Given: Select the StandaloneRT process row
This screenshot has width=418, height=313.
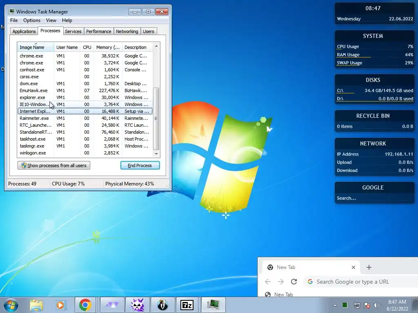Looking at the screenshot, I should pyautogui.click(x=85, y=132).
